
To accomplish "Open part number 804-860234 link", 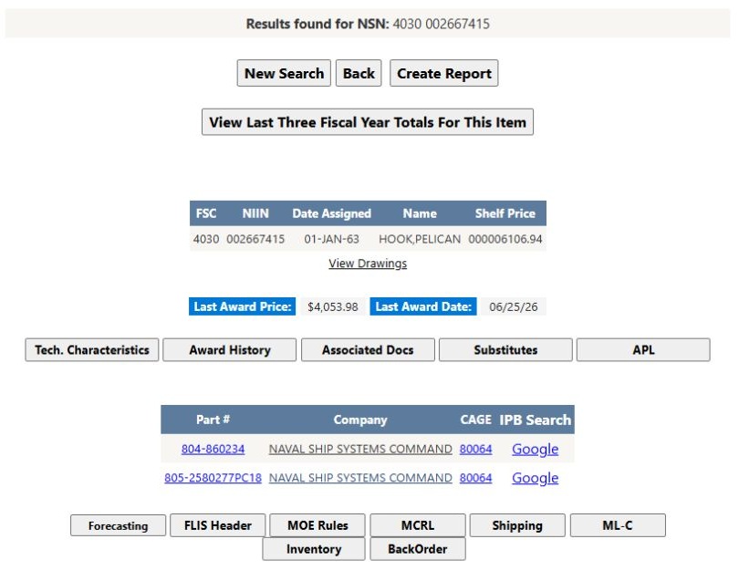I will point(213,449).
